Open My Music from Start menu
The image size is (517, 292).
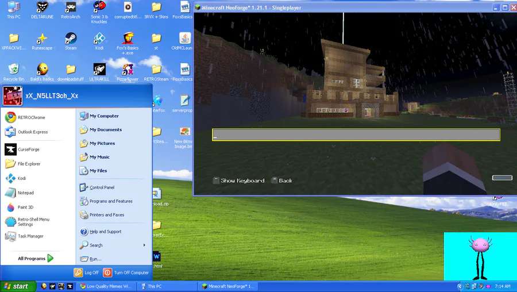[x=95, y=157]
